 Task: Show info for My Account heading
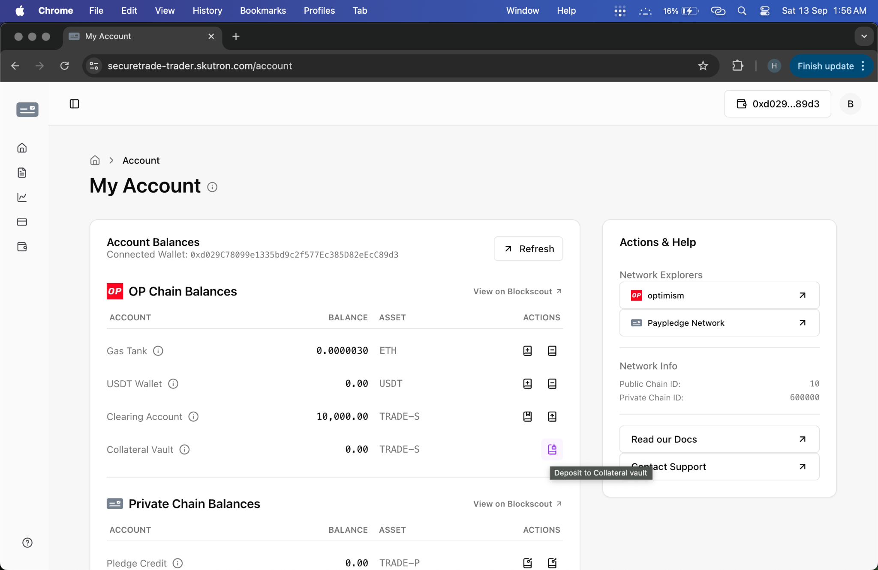pos(212,187)
